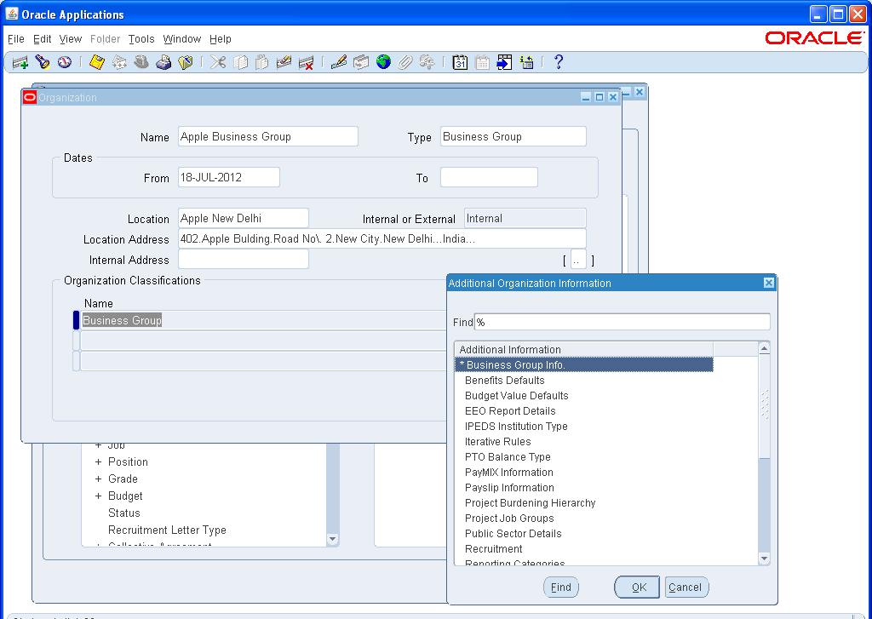
Task: Open the Tools menu
Action: [x=141, y=39]
